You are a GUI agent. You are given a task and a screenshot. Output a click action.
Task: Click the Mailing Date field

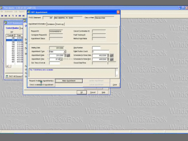click(x=57, y=48)
